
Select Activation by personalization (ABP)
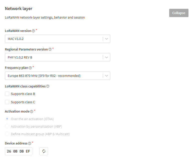point(7,126)
